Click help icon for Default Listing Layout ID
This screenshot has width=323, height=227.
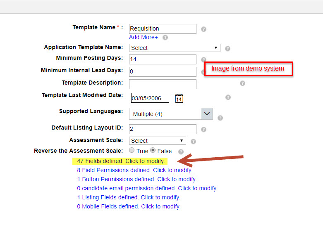pyautogui.click(x=203, y=129)
